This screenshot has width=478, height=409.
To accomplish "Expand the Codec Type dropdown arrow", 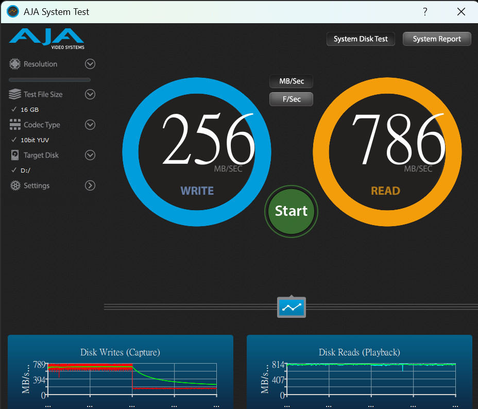I will coord(90,125).
